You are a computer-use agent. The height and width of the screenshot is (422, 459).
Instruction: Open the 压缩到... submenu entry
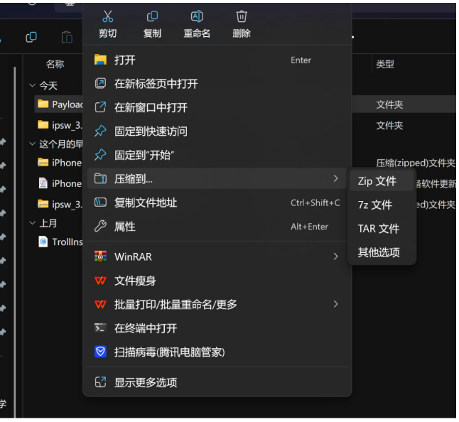pyautogui.click(x=217, y=178)
